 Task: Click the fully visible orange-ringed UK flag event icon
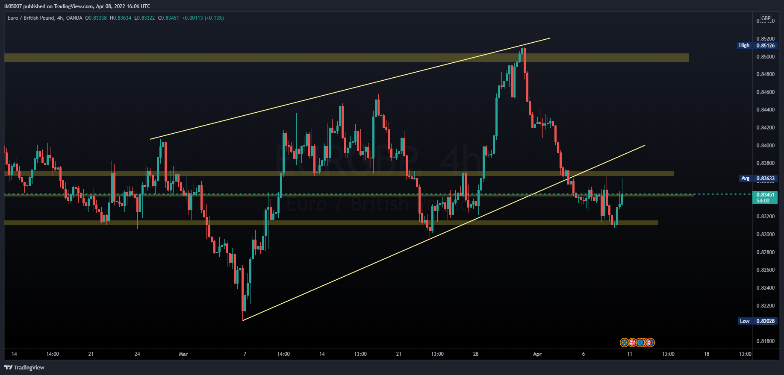coord(632,343)
